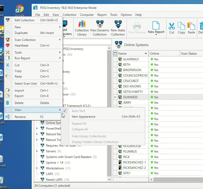Select Systems with Smart Card Readers collection
This screenshot has width=203, height=189.
point(71,157)
